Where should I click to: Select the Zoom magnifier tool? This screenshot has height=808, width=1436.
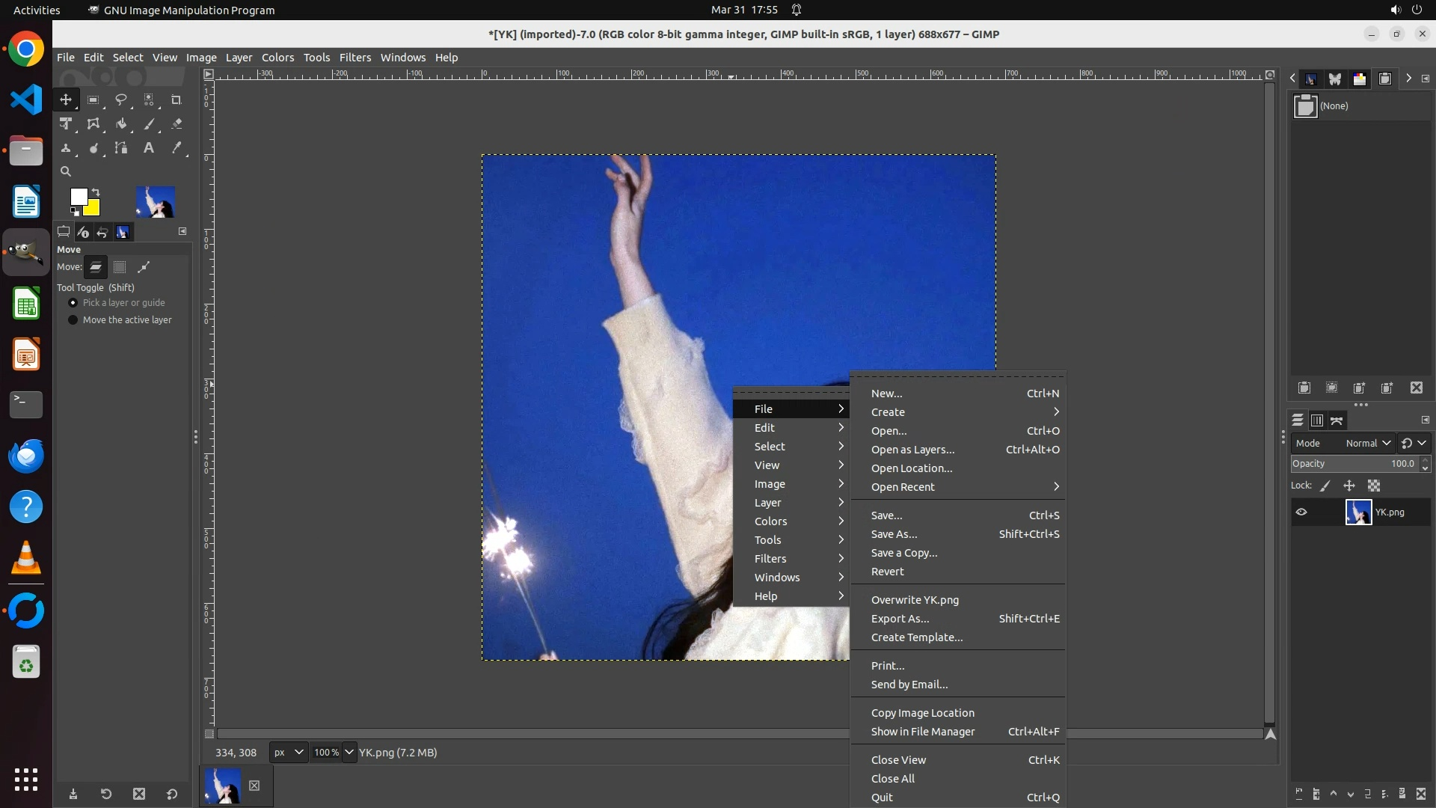click(x=66, y=171)
